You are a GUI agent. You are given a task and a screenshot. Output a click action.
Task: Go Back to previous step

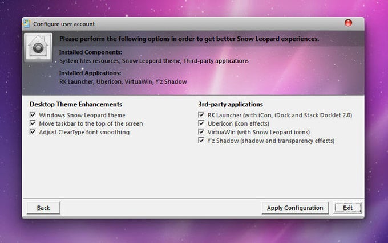(x=43, y=208)
